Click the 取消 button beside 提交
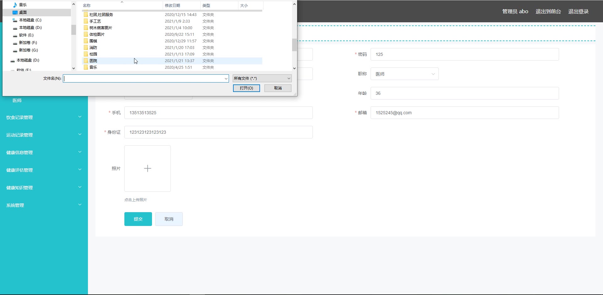The width and height of the screenshot is (603, 295). (169, 219)
